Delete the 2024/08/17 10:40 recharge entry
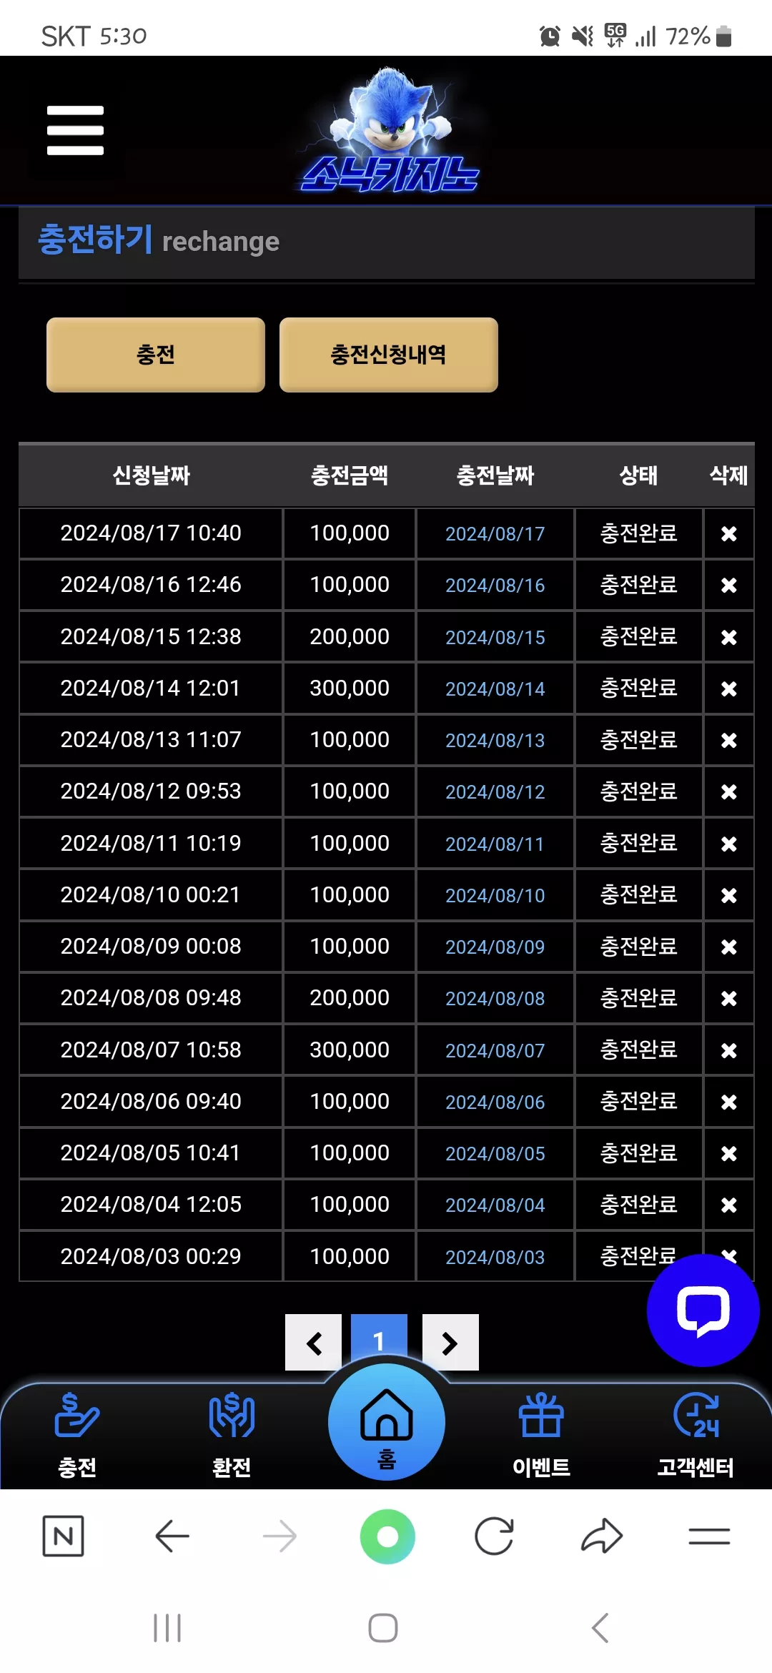 point(728,534)
